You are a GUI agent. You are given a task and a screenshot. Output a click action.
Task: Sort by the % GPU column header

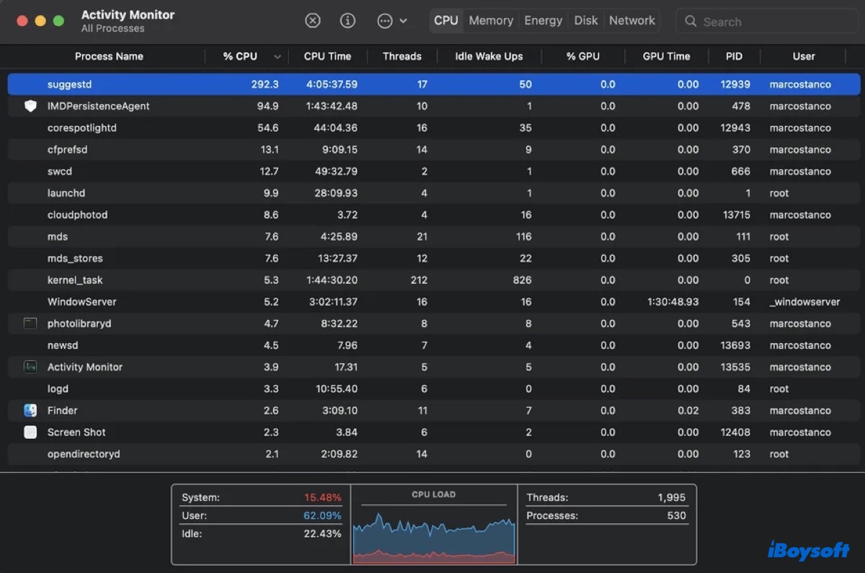pyautogui.click(x=583, y=56)
